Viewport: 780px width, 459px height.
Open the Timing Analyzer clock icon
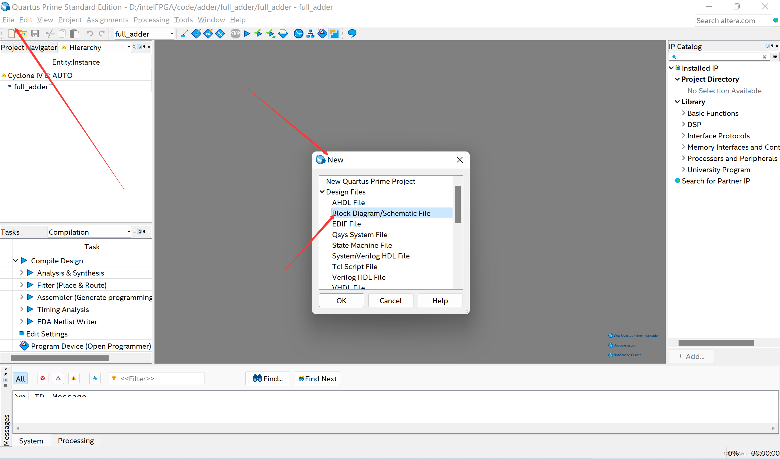[298, 34]
